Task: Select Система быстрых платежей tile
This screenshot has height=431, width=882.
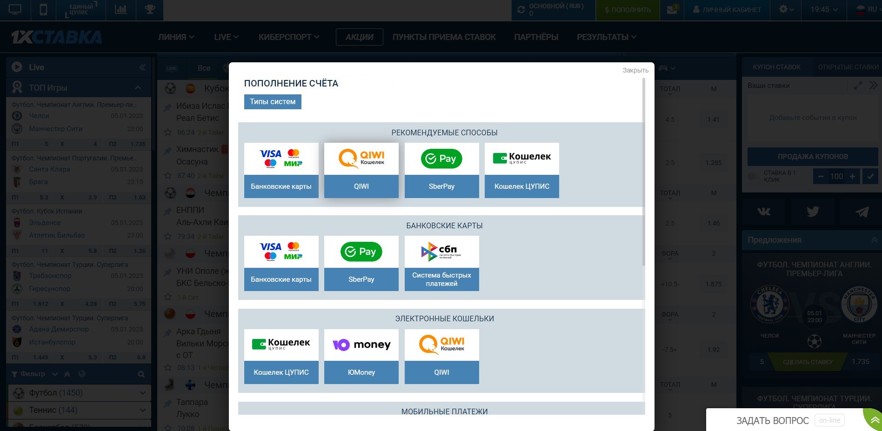Action: 441,263
